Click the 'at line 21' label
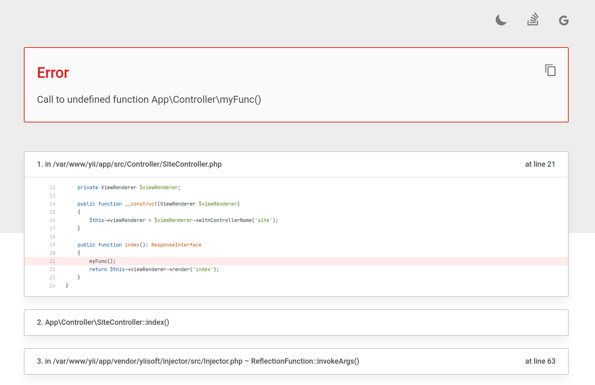Screen dimensions: 595x385 [540, 164]
